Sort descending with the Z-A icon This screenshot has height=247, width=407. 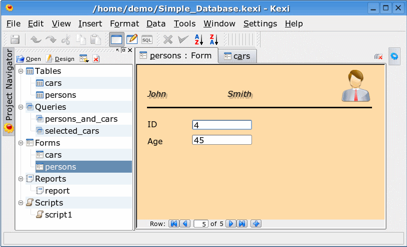pyautogui.click(x=213, y=39)
